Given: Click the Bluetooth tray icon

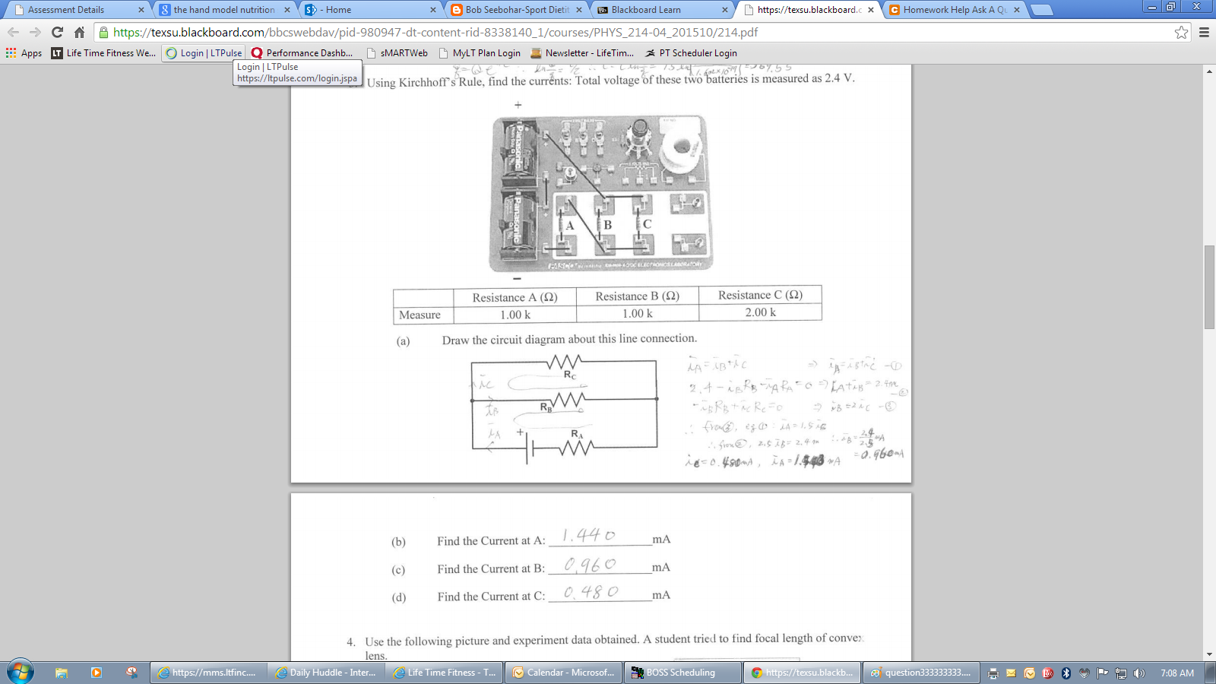Looking at the screenshot, I should 1066,673.
